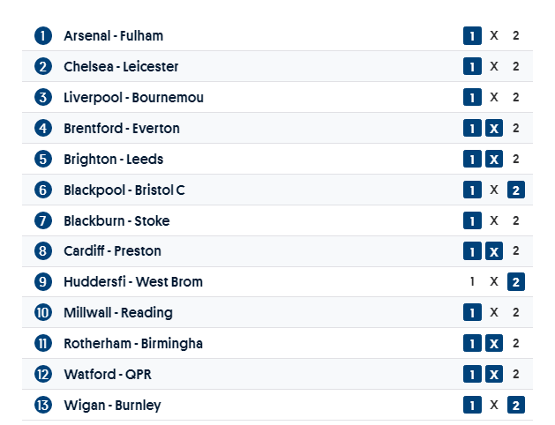The image size is (555, 425).
Task: Deselect away win 2 for Blackpool - Bristol C
Action: coord(516,190)
